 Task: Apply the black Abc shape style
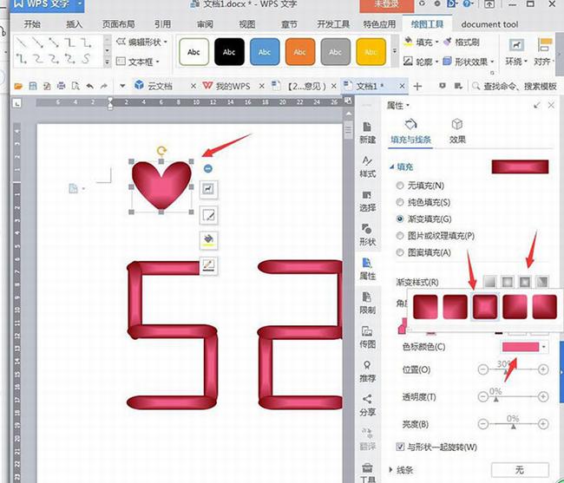(229, 52)
